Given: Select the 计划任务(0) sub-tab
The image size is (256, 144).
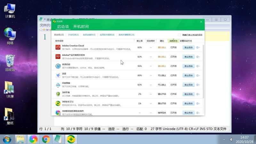Looking at the screenshot, I should (73, 35).
